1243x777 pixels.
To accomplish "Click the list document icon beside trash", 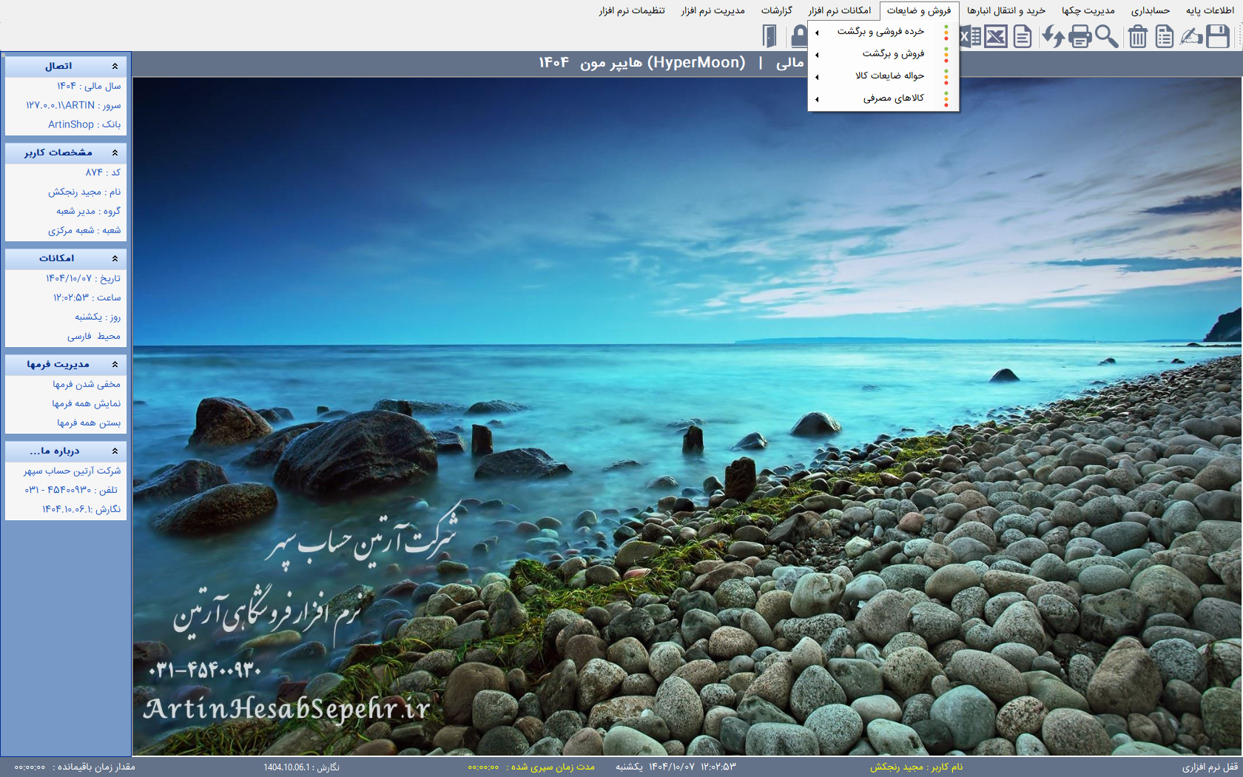I will (x=1165, y=36).
